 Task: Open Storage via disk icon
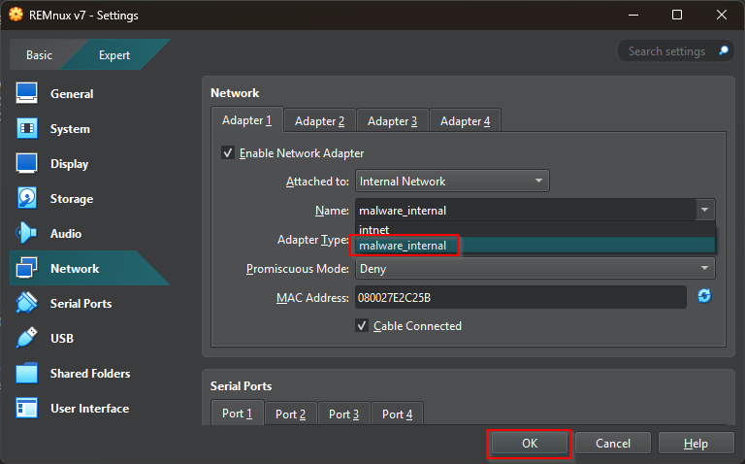pos(26,198)
